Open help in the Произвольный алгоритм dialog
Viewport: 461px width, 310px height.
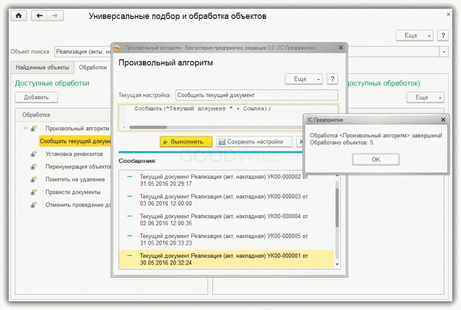332,79
